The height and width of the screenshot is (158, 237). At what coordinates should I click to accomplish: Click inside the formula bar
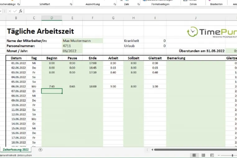(x=131, y=11)
